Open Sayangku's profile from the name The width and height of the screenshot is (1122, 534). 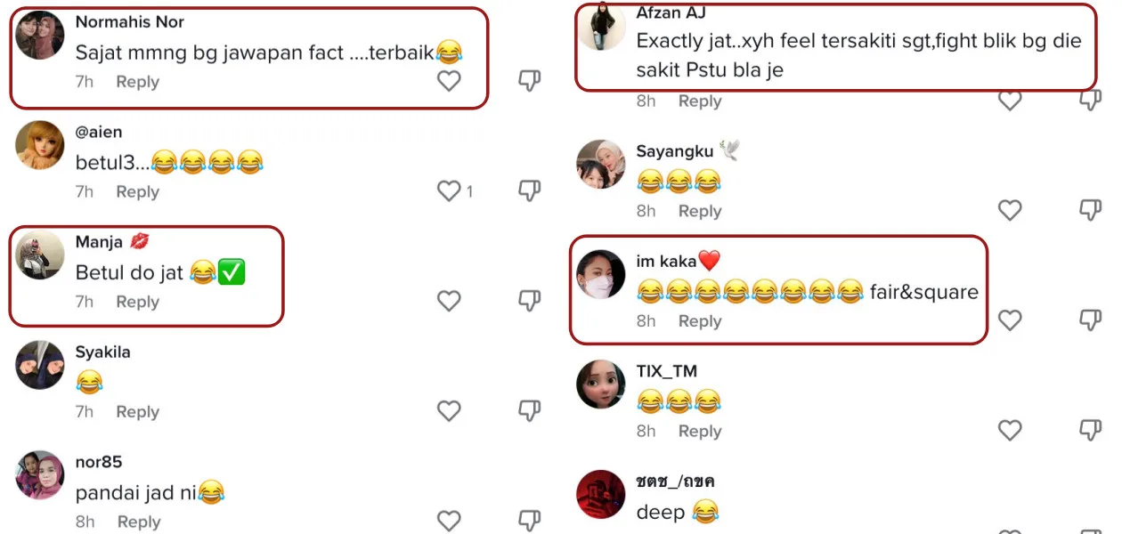click(674, 151)
